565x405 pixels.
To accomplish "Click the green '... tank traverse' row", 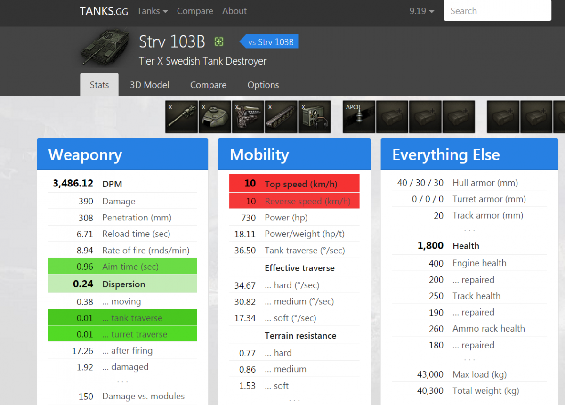I will click(x=122, y=318).
